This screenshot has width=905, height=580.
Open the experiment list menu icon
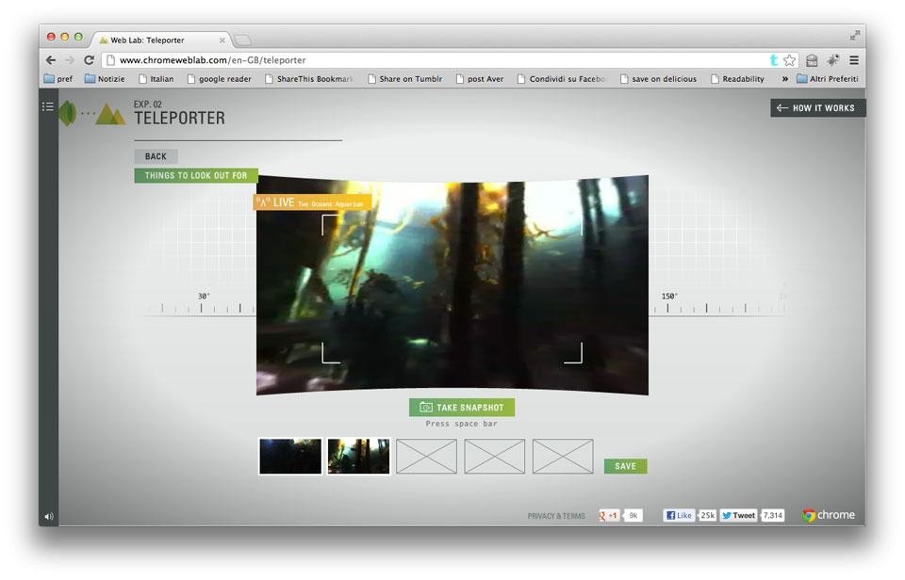[x=48, y=107]
